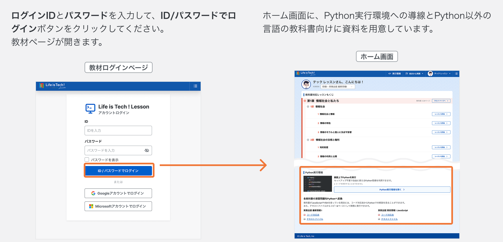Image resolution: width=503 pixels, height=242 pixels.
Task: Click Python実行環境を開く button
Action: pos(392,190)
